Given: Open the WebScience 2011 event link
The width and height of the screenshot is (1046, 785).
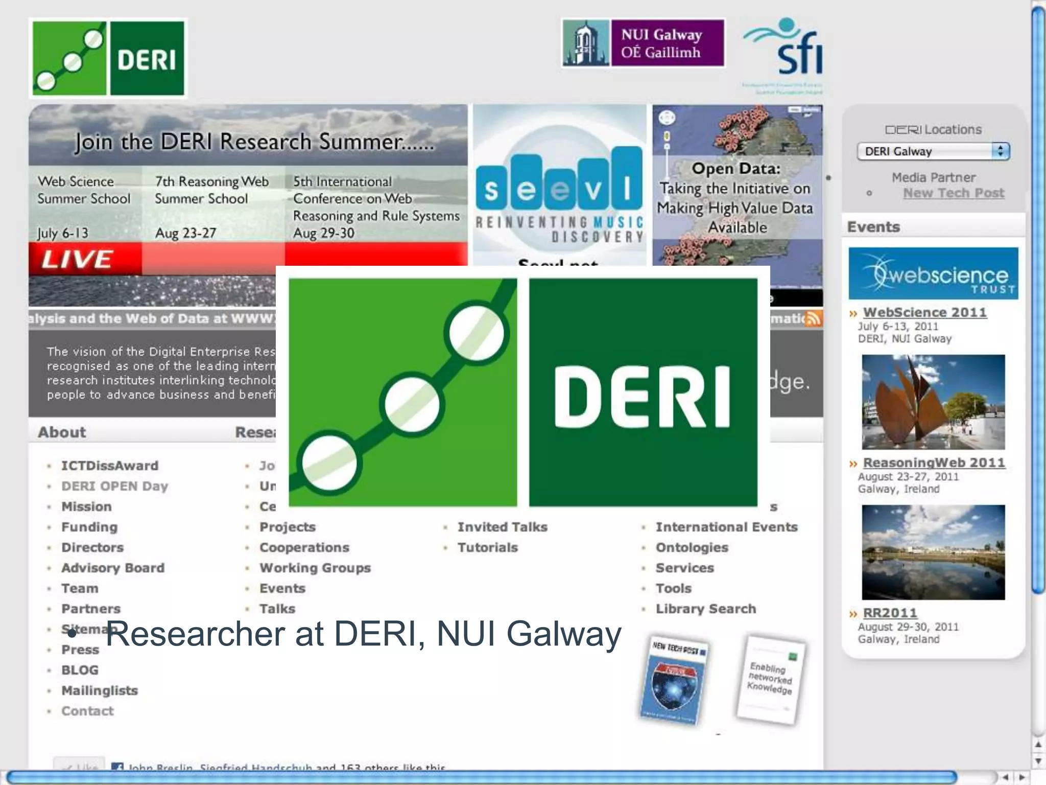Looking at the screenshot, I should click(x=925, y=312).
